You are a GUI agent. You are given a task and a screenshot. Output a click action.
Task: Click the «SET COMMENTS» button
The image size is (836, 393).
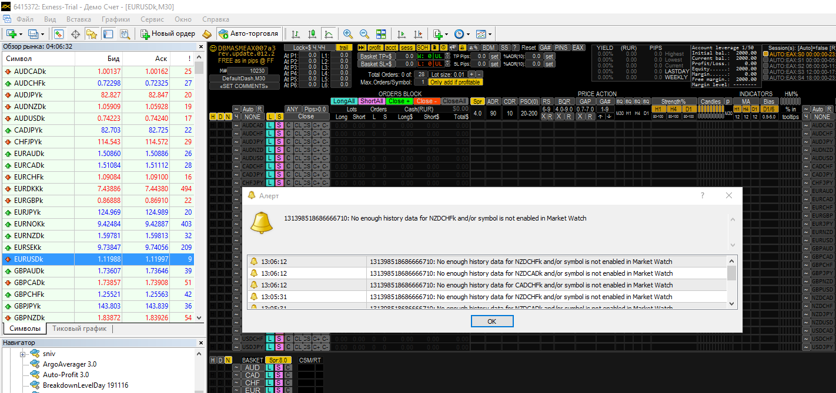pyautogui.click(x=244, y=86)
